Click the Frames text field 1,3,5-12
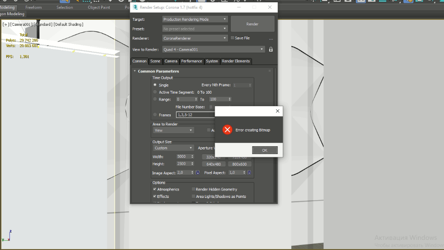444x250 pixels. [195, 115]
